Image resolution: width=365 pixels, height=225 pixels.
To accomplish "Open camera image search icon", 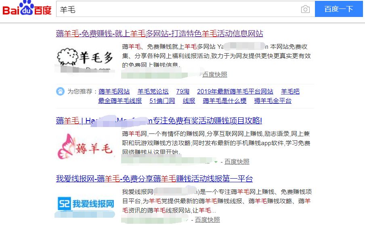I will (305, 9).
